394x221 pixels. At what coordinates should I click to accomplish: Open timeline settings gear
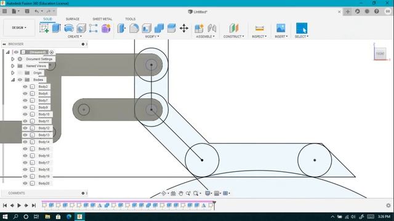point(388,205)
